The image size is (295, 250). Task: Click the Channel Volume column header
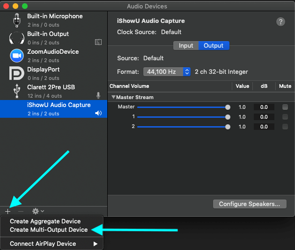(x=129, y=86)
